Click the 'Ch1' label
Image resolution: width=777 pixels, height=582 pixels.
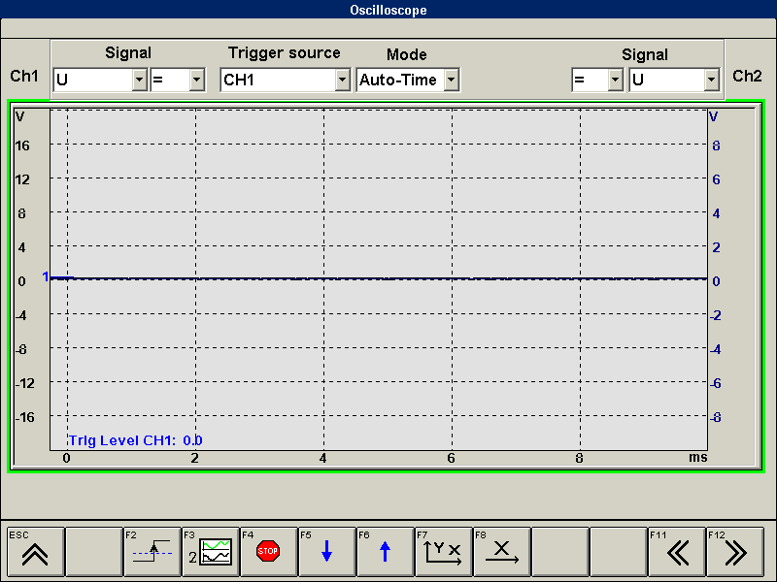click(x=23, y=77)
